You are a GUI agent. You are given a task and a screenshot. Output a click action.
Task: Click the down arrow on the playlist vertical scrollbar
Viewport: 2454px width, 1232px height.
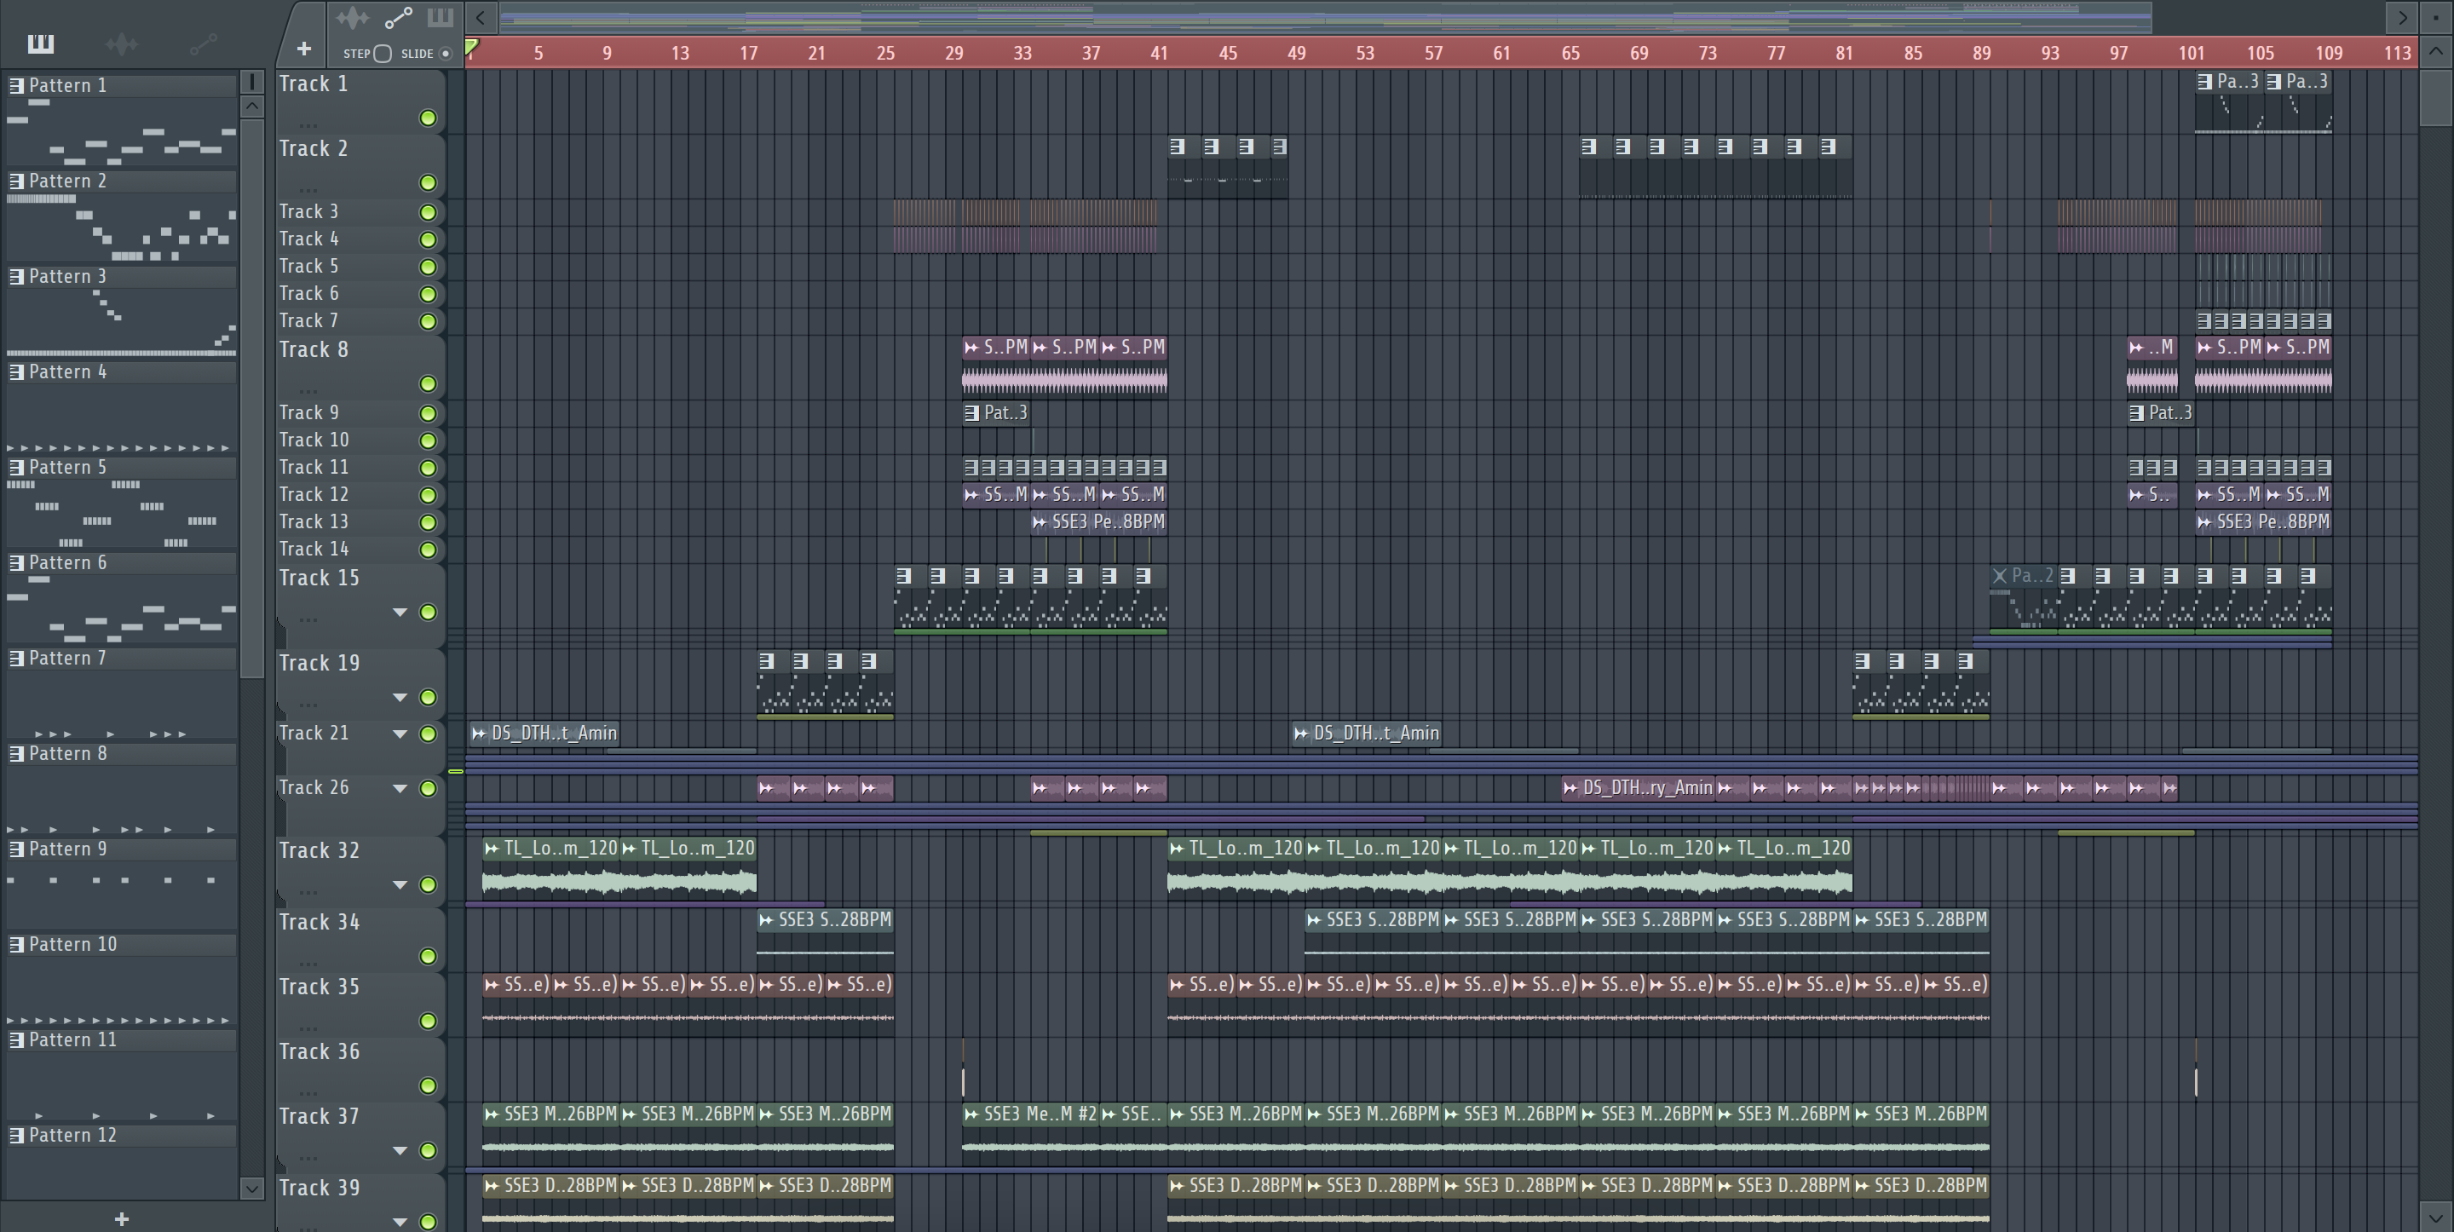[2436, 1217]
